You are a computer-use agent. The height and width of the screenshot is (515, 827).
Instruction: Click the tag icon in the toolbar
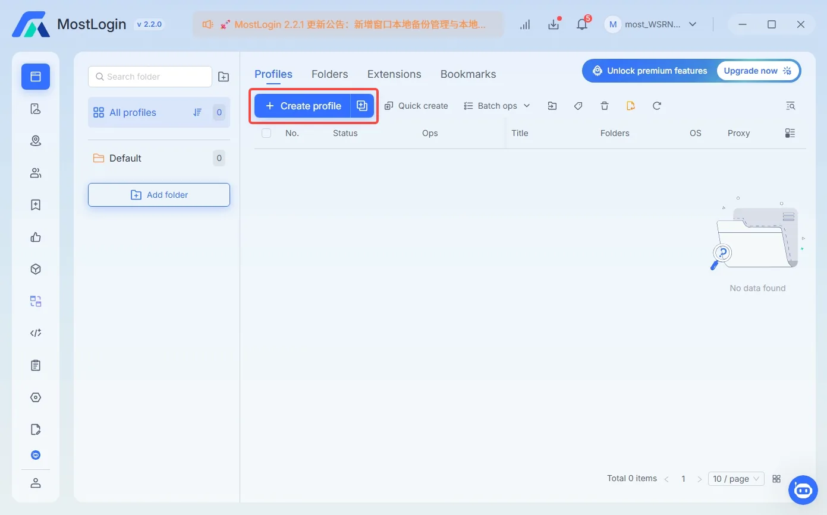click(x=578, y=106)
